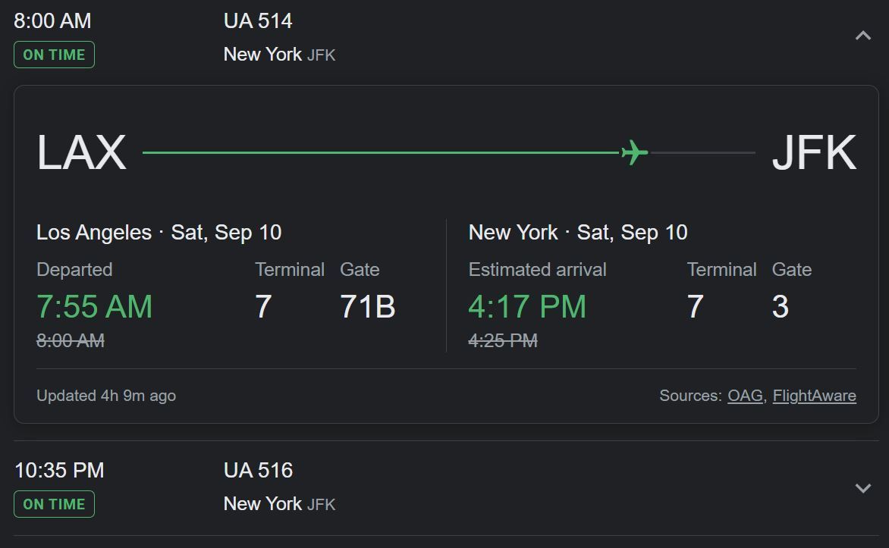The image size is (889, 548).
Task: Click the JFK destination airport code
Action: coord(814,152)
